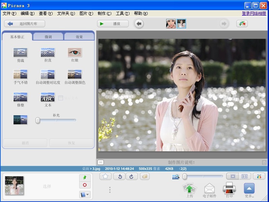Open the Retouch (修整) tool
269x202 pixels.
20,97
